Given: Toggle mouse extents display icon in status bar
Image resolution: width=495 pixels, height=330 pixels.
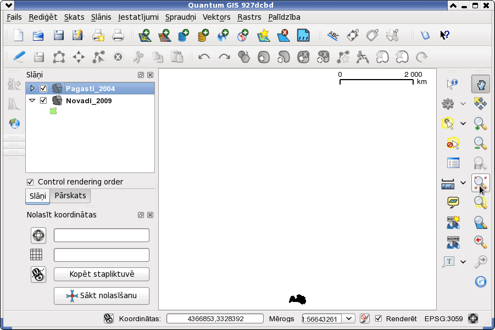Looking at the screenshot, I should click(x=109, y=318).
